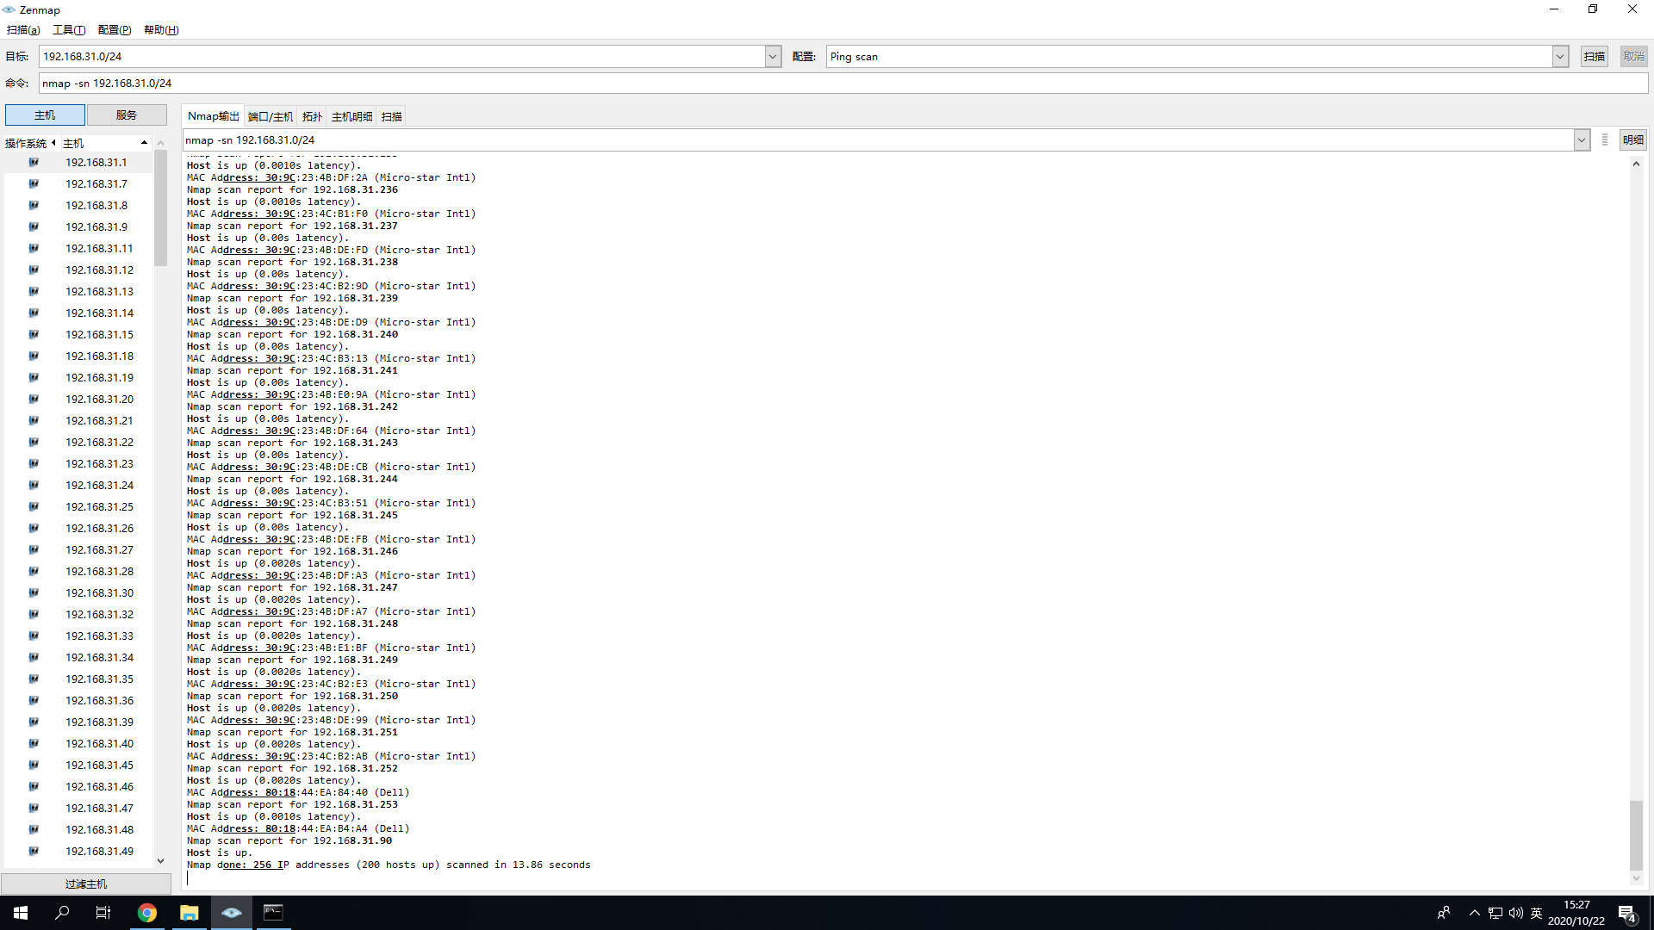Click the OS icon beside host 192.168.31.1
Image resolution: width=1654 pixels, height=930 pixels.
pos(34,162)
